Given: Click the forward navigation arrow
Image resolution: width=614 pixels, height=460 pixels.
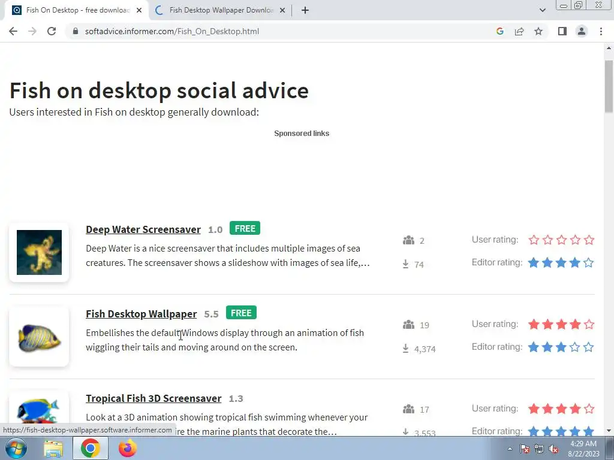Looking at the screenshot, I should (32, 31).
